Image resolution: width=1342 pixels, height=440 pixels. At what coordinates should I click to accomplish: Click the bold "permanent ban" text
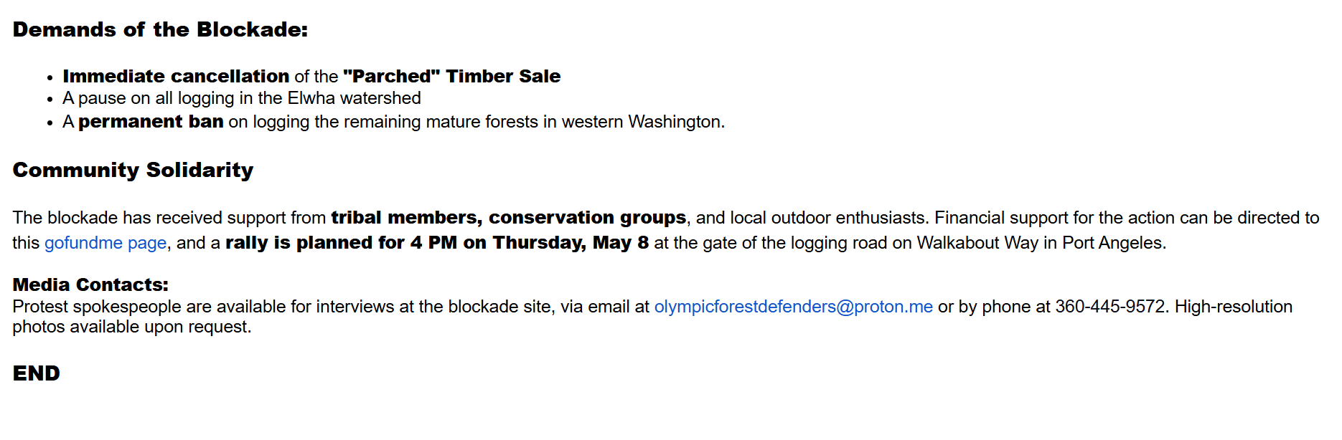click(151, 122)
